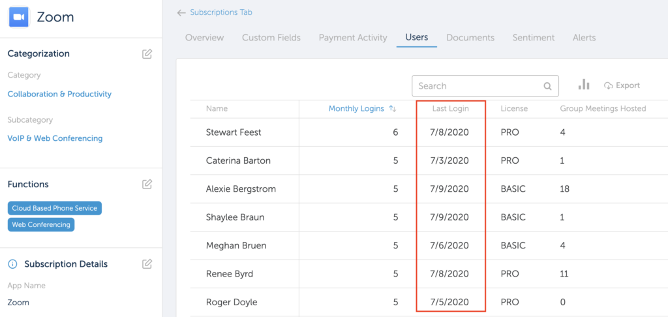
Task: Edit Subscription Details with pencil icon
Action: tap(147, 264)
